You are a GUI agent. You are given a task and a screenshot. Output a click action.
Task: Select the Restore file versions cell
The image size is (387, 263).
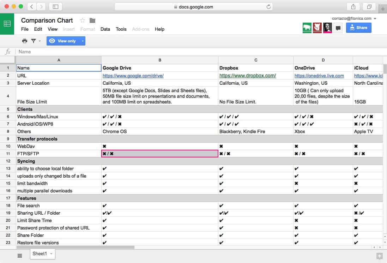coord(59,243)
